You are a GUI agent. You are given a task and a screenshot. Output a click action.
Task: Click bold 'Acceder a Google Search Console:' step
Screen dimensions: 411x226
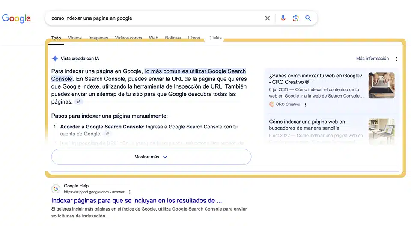102,127
